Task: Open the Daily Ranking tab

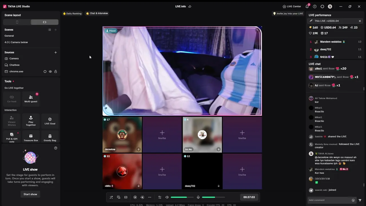Action: (x=72, y=13)
